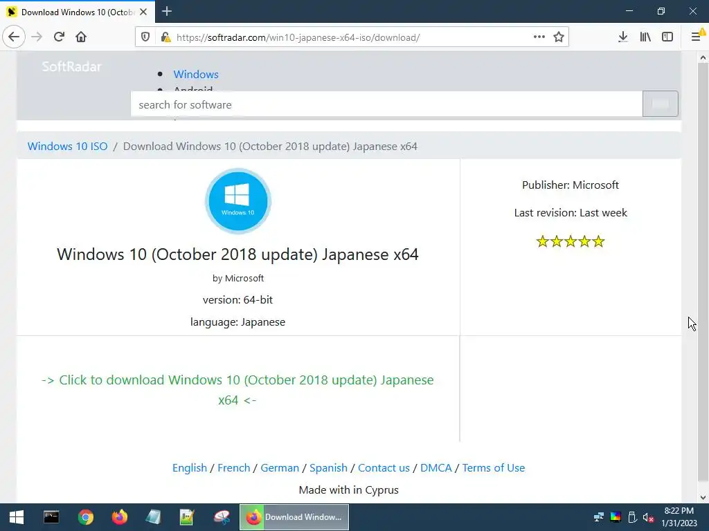This screenshot has width=709, height=531.
Task: Open the Firefox home page
Action: point(81,37)
